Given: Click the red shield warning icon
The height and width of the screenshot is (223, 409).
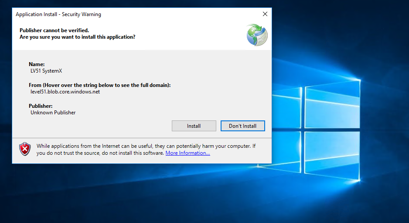Looking at the screenshot, I should coord(25,149).
